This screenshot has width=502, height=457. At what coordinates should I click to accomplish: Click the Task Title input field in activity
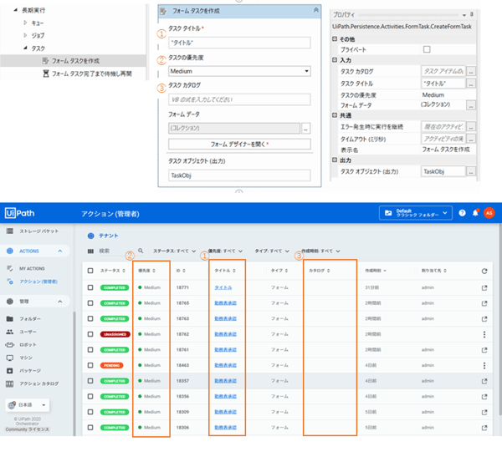point(239,43)
